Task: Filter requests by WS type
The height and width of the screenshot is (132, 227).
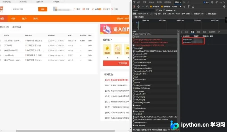Action: pos(173,14)
